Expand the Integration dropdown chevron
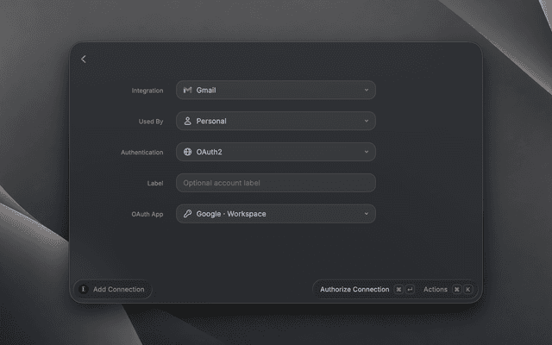This screenshot has height=345, width=552. 367,90
